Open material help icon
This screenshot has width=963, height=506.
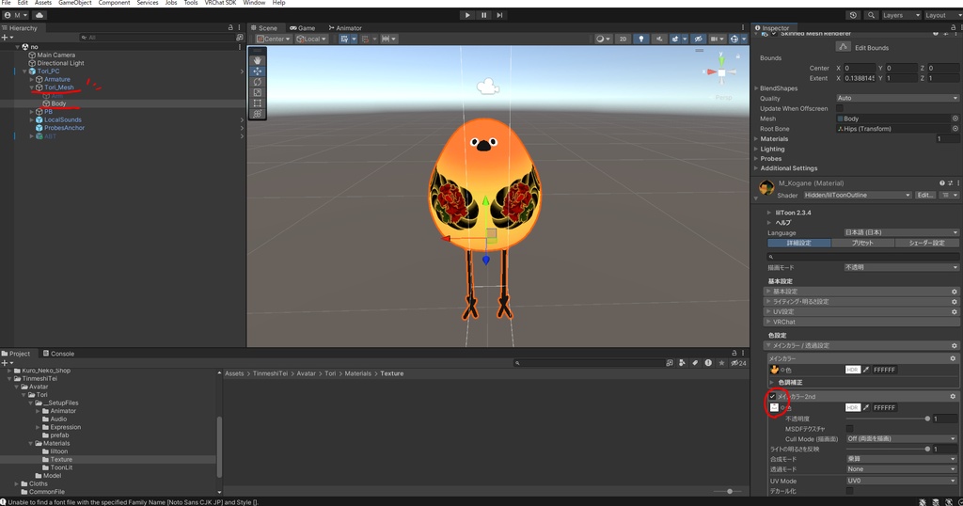941,183
